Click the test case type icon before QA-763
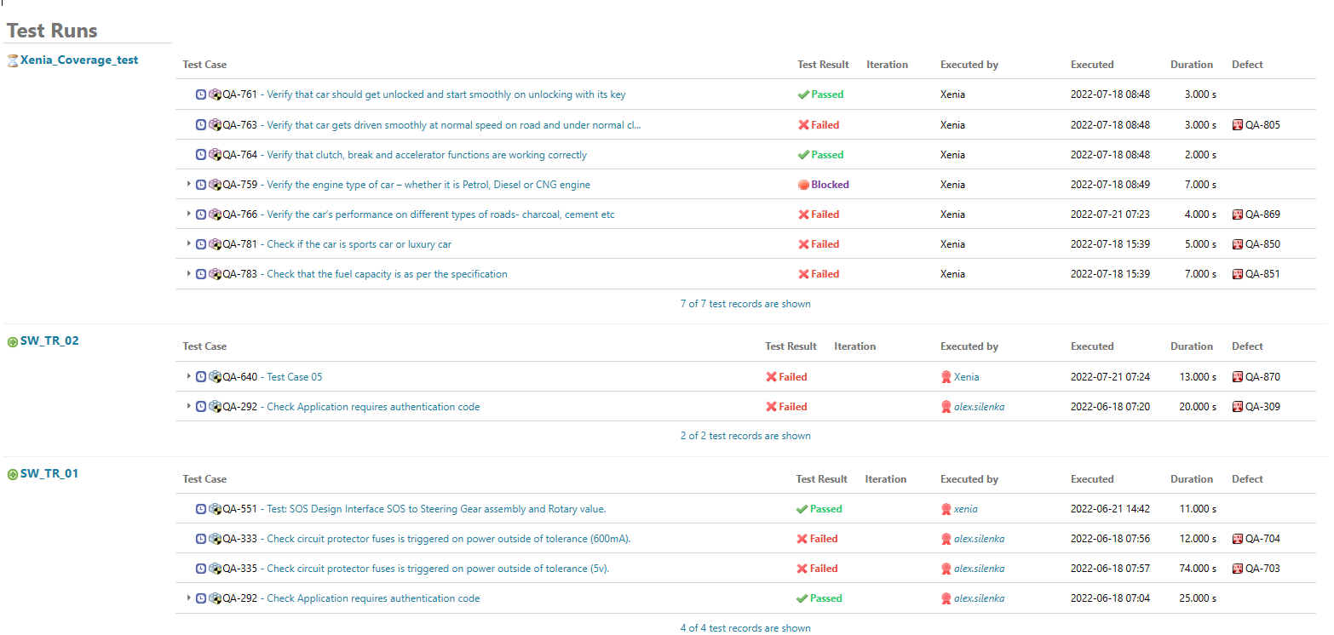This screenshot has width=1334, height=635. [216, 125]
